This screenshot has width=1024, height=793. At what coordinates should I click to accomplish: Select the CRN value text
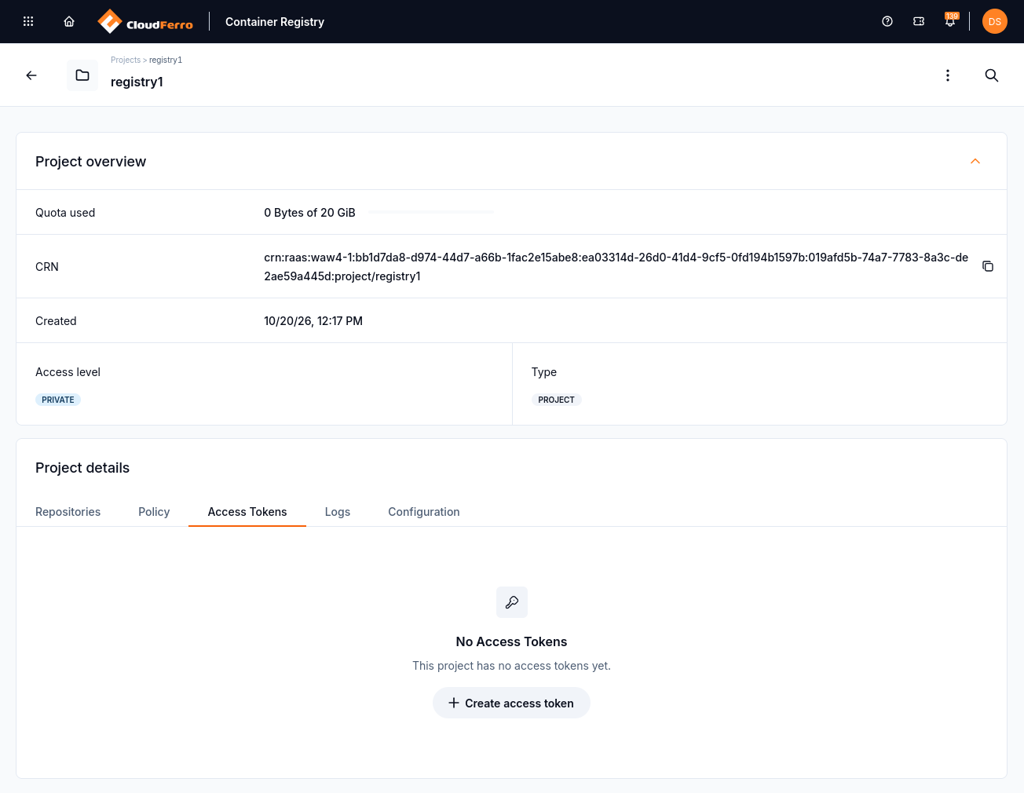[616, 267]
